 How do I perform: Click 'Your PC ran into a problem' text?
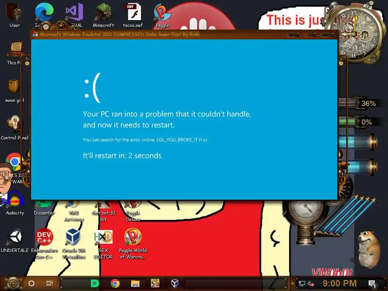click(167, 119)
